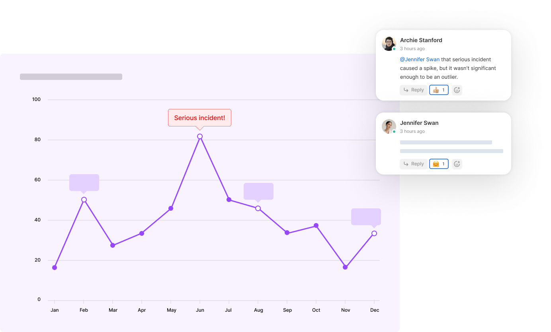
Task: Select the Dec hollow data point
Action: (374, 233)
